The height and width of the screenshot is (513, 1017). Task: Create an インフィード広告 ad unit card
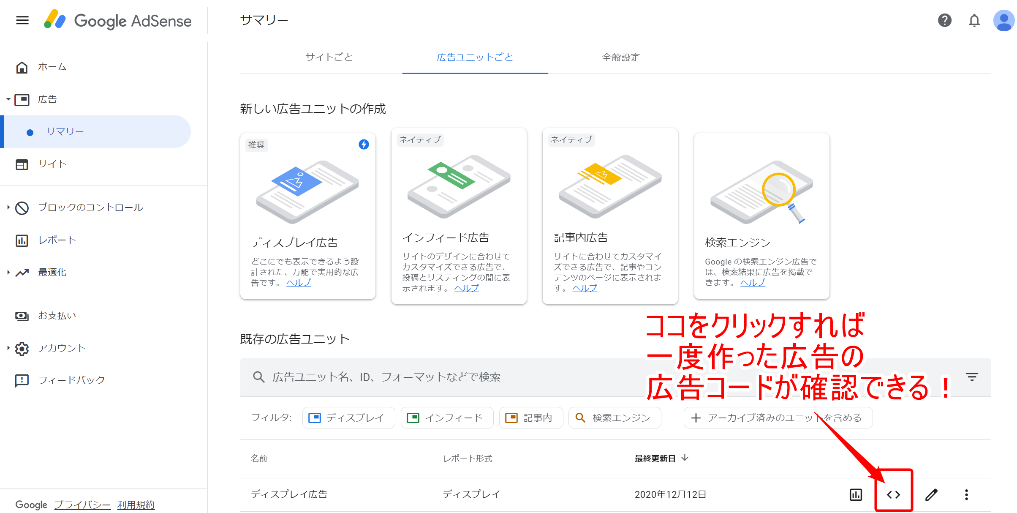pos(459,216)
